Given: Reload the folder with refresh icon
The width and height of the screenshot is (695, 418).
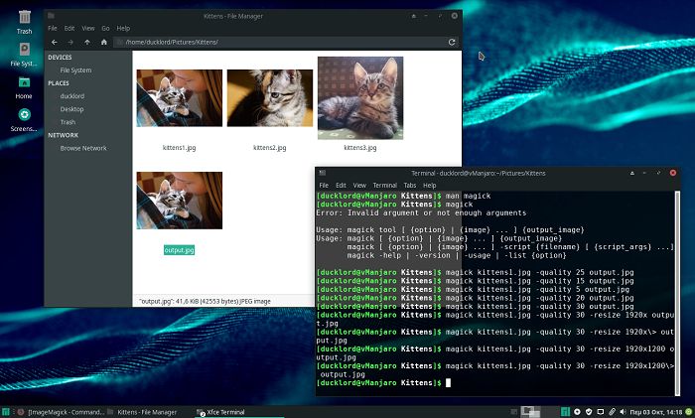Looking at the screenshot, I should tap(453, 43).
